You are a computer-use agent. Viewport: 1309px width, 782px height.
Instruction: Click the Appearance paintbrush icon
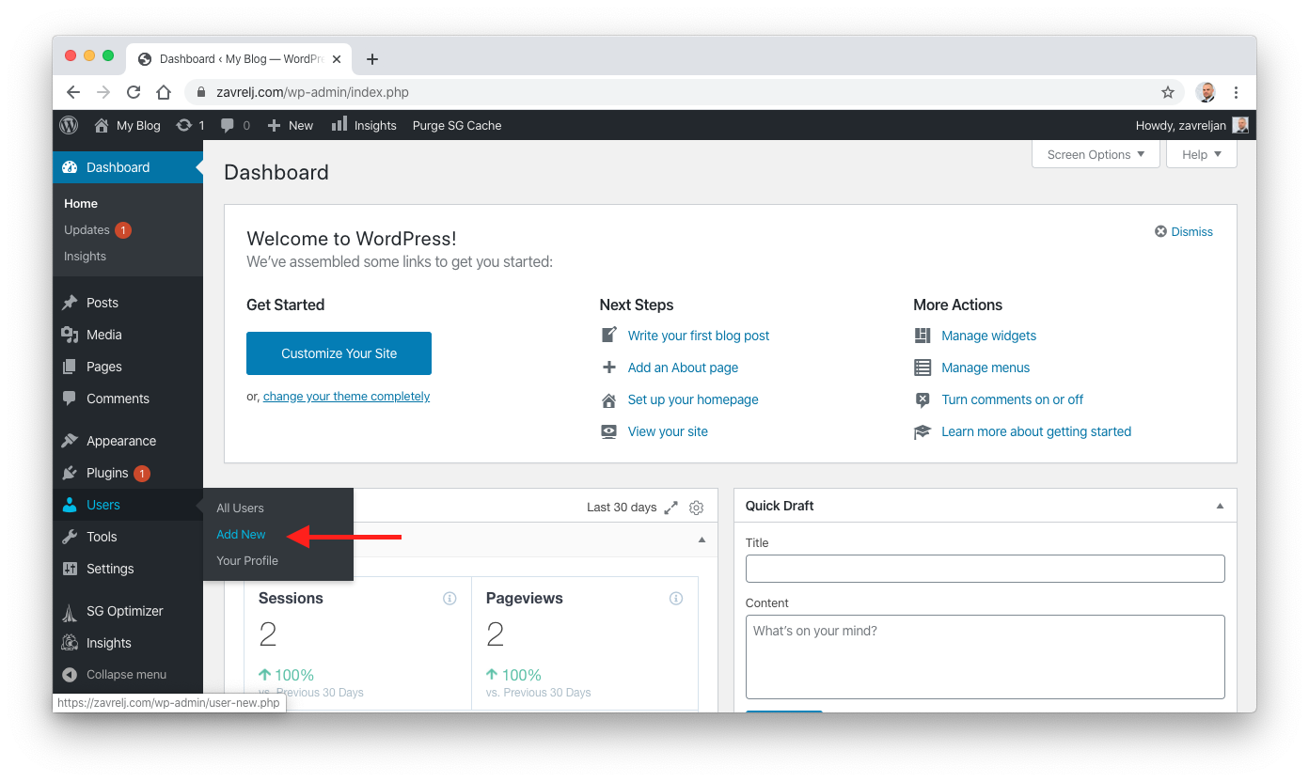[x=70, y=441]
